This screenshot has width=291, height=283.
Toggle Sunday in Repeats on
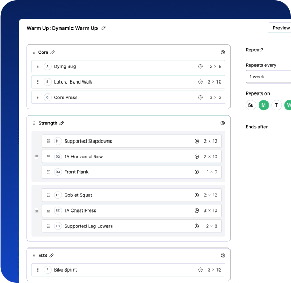click(251, 105)
